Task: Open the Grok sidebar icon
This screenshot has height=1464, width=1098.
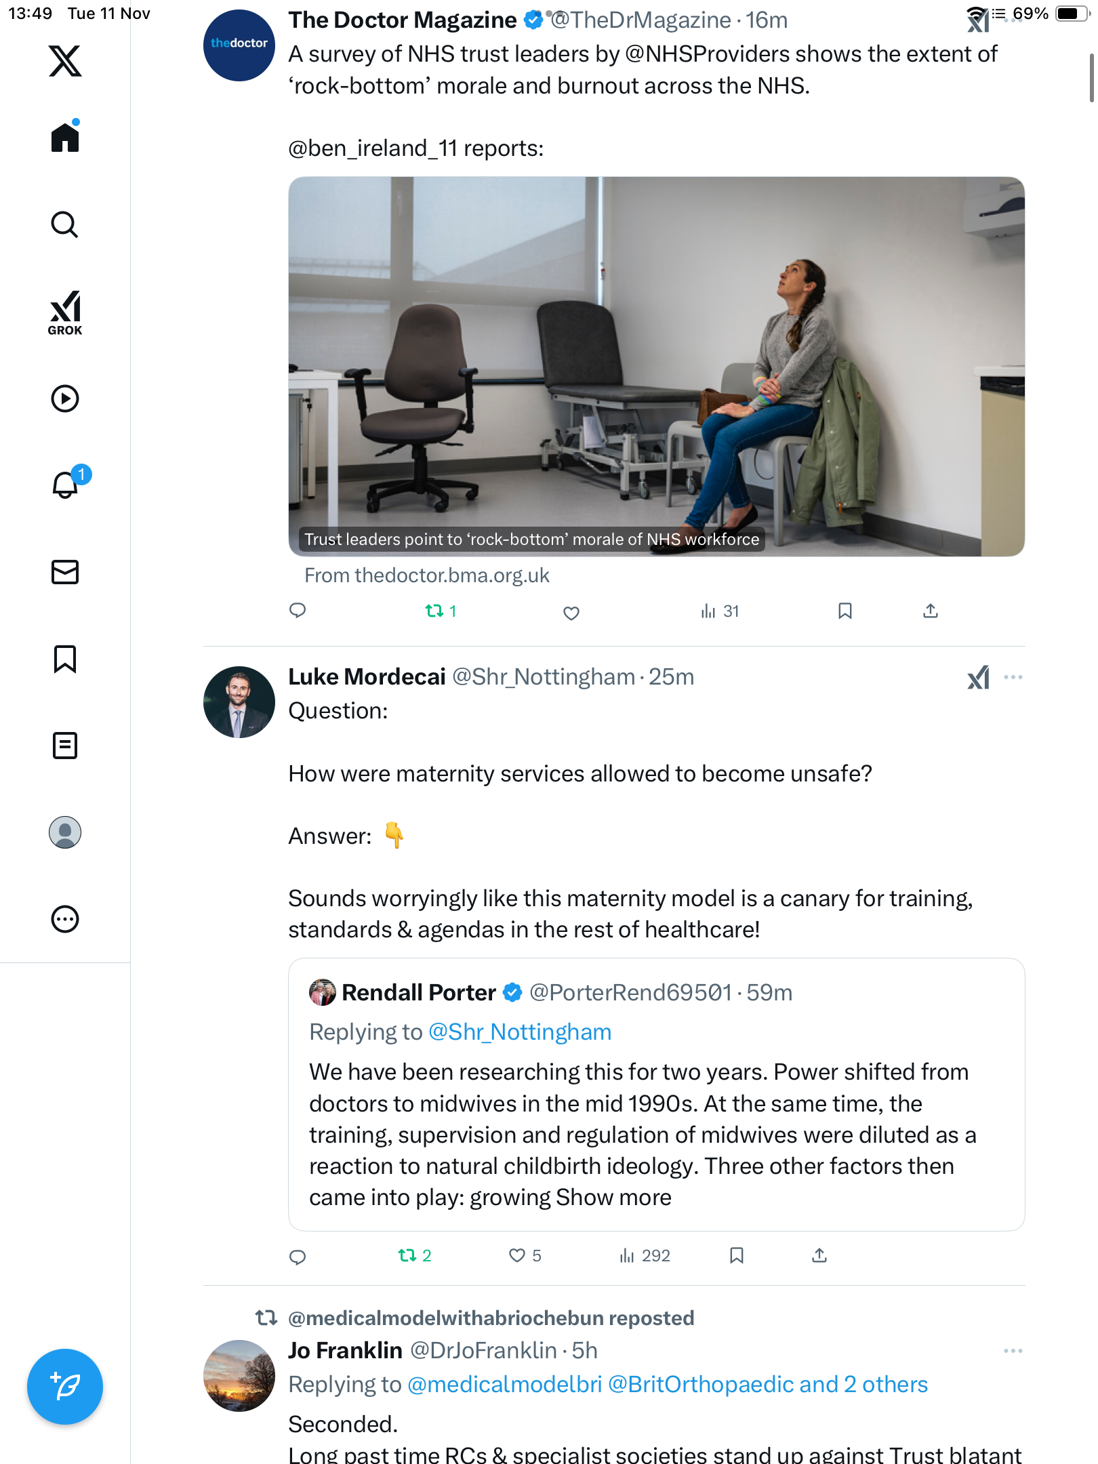Action: tap(65, 312)
